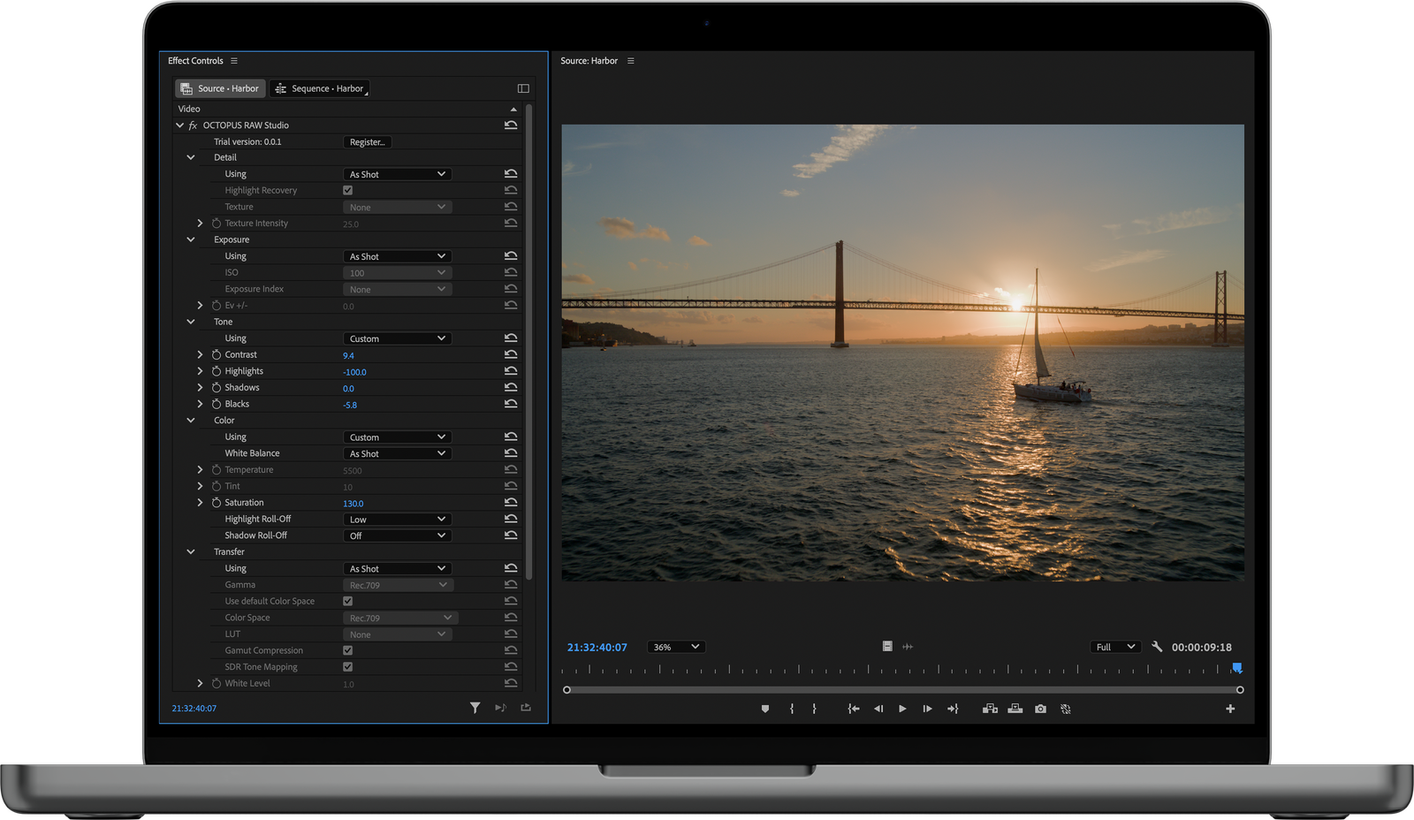Toggle animation stopwatch for Saturation

(217, 503)
